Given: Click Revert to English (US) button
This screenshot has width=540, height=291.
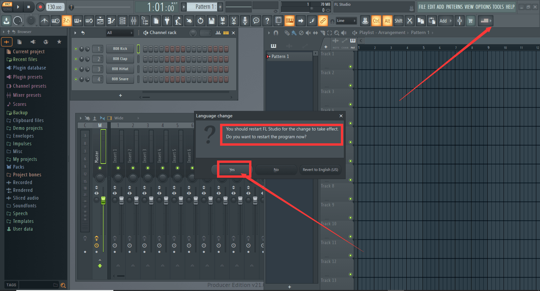Looking at the screenshot, I should (320, 170).
